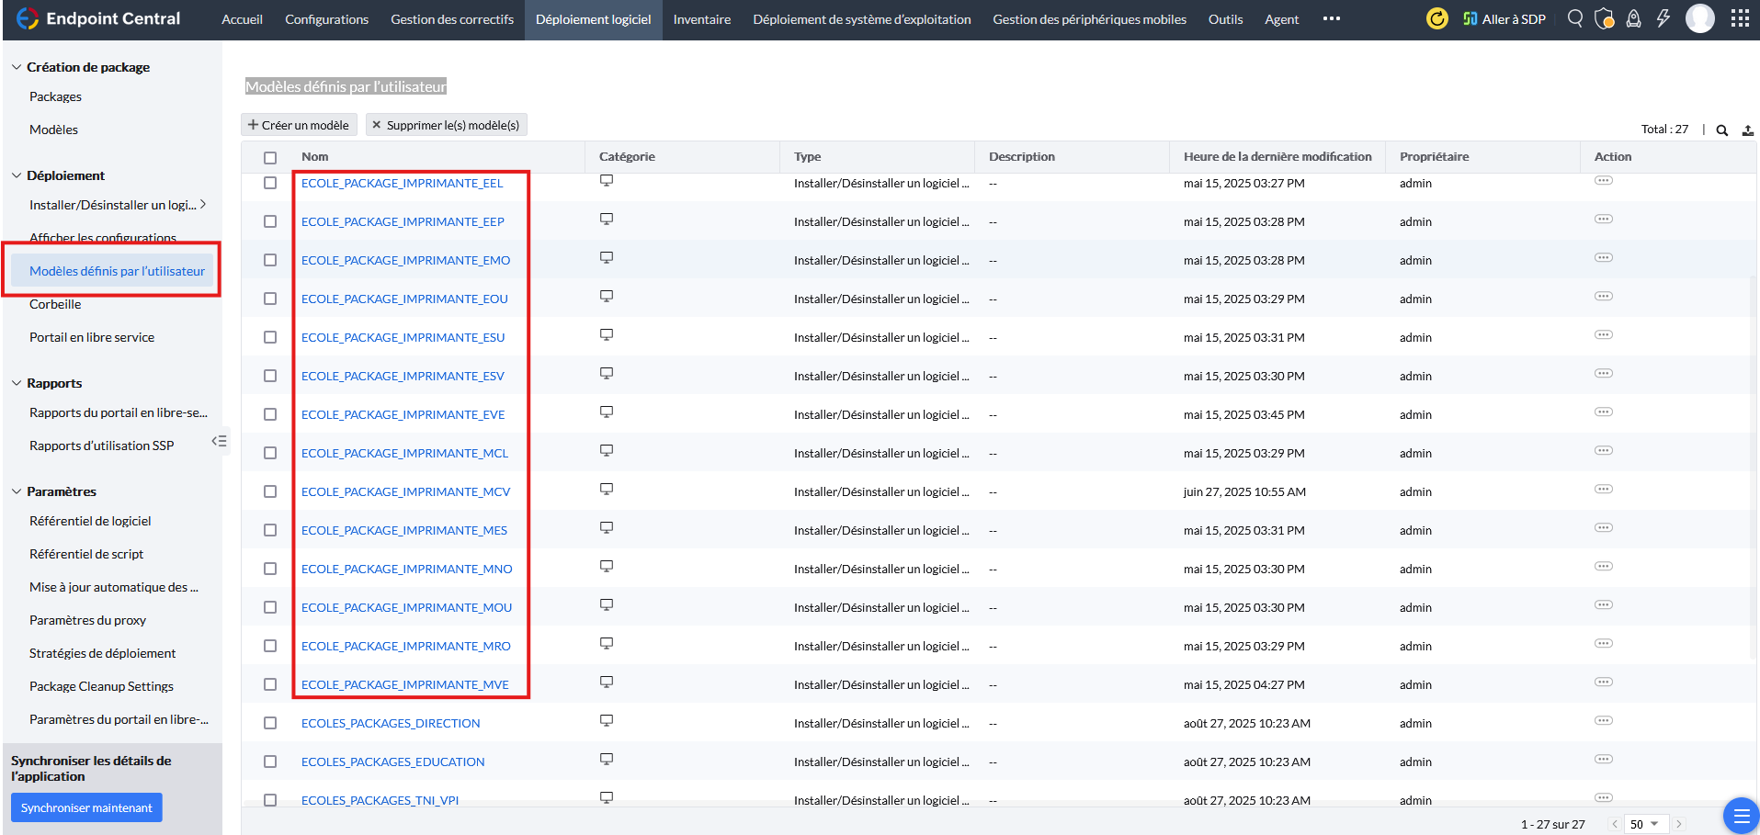Expand Installer/Désinstaller un logiciel submenu
The width and height of the screenshot is (1760, 835).
click(203, 204)
